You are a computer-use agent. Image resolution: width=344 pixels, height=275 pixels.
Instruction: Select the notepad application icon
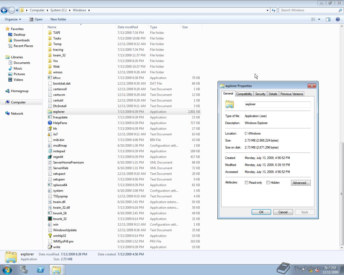tap(50, 151)
